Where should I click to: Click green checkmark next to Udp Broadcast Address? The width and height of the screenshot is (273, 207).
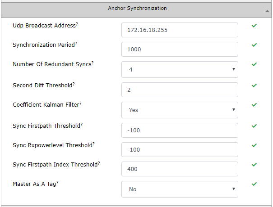coord(254,26)
